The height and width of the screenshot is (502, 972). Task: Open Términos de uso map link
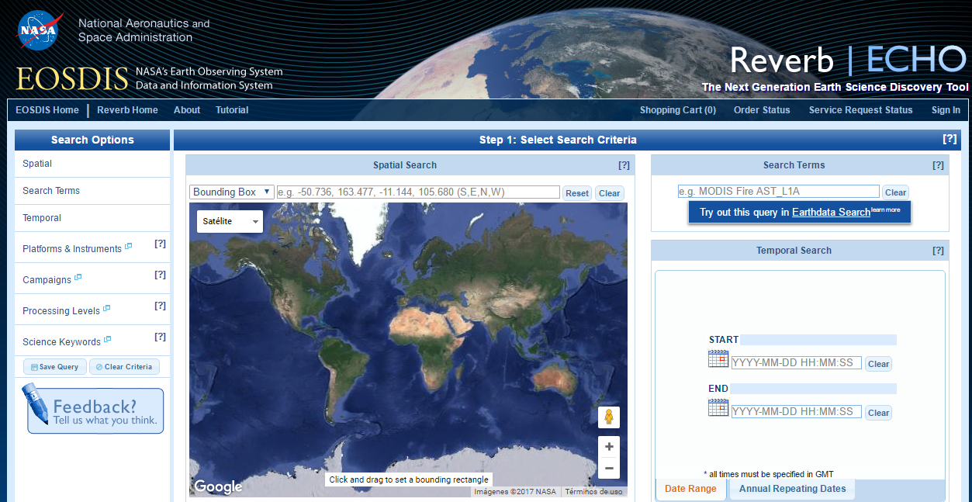(593, 491)
